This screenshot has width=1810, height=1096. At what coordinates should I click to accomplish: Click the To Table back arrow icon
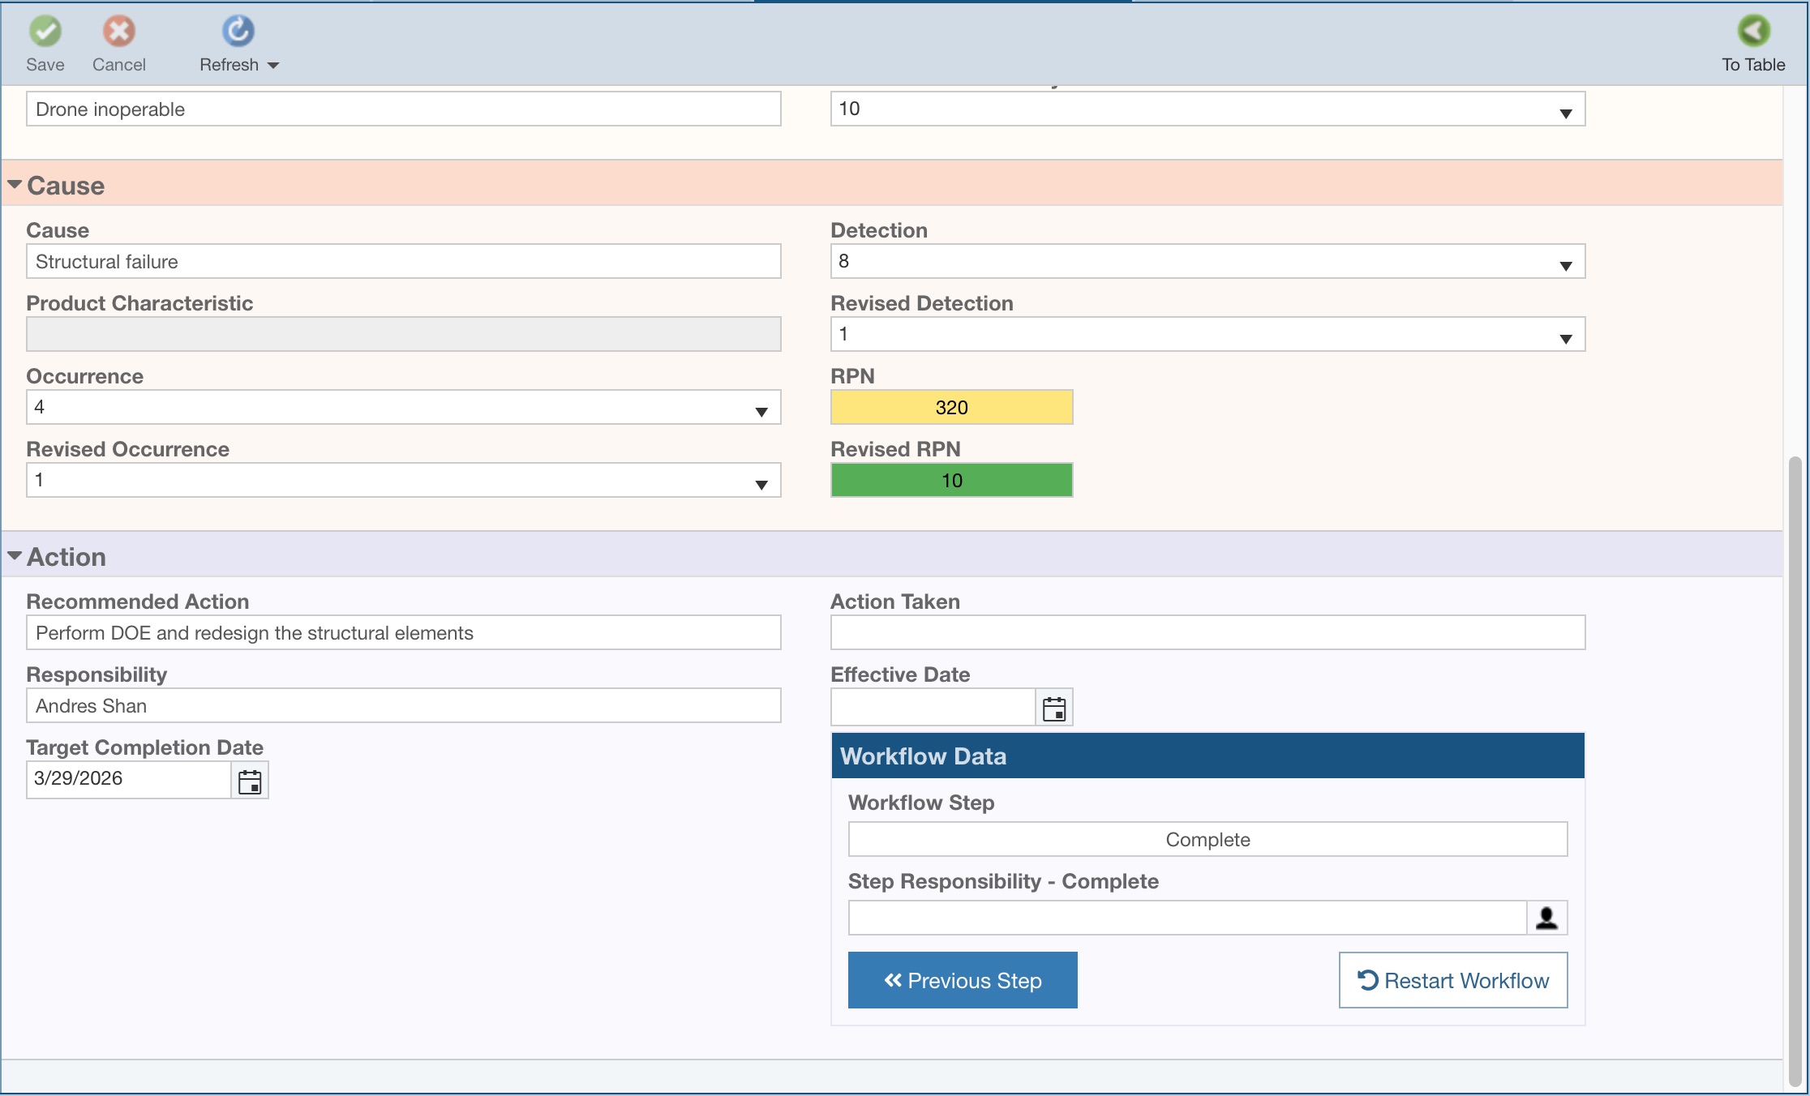point(1753,32)
